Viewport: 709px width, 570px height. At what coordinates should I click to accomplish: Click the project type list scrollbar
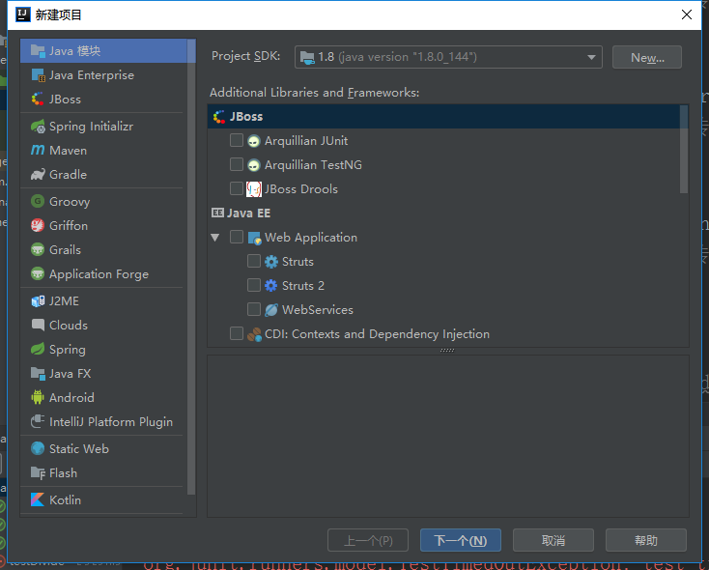[x=191, y=267]
